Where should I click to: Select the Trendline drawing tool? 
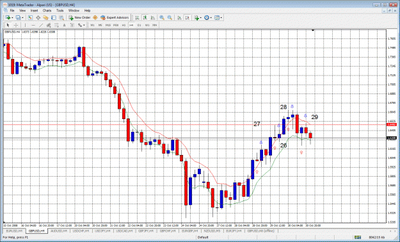click(x=41, y=25)
